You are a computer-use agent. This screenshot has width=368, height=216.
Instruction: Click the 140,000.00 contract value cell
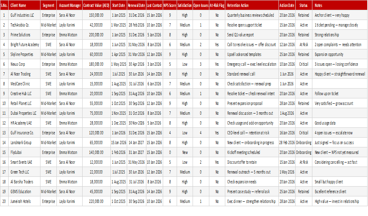[96, 152]
